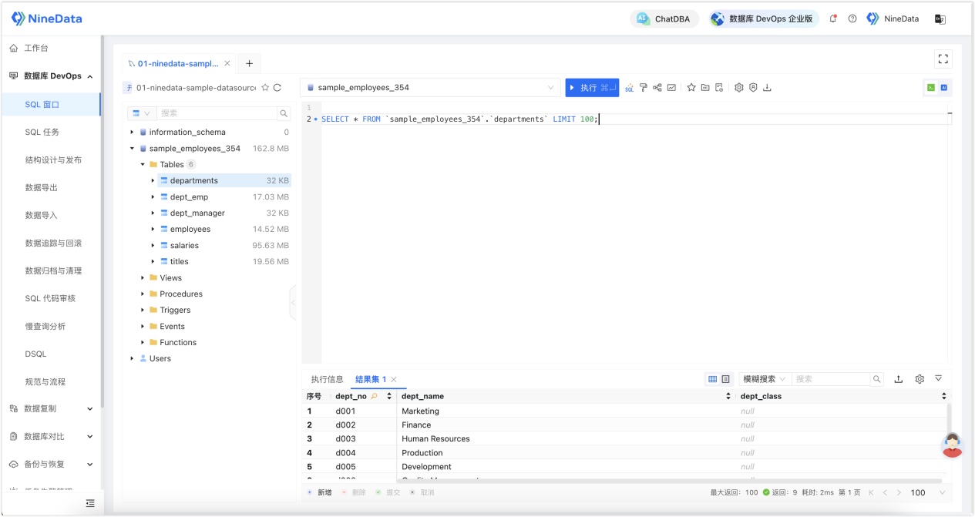
Task: Open the 模糊搜索 search mode dropdown
Action: [764, 379]
